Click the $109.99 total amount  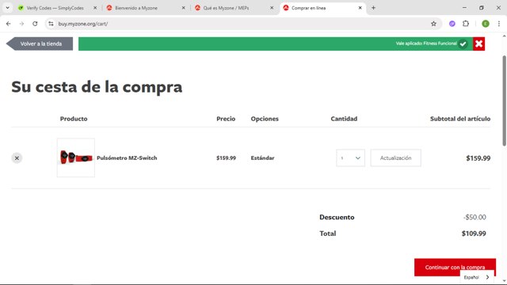(x=474, y=234)
